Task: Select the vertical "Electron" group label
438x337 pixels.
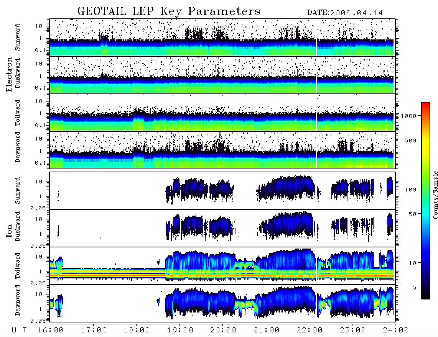Action: click(x=9, y=74)
